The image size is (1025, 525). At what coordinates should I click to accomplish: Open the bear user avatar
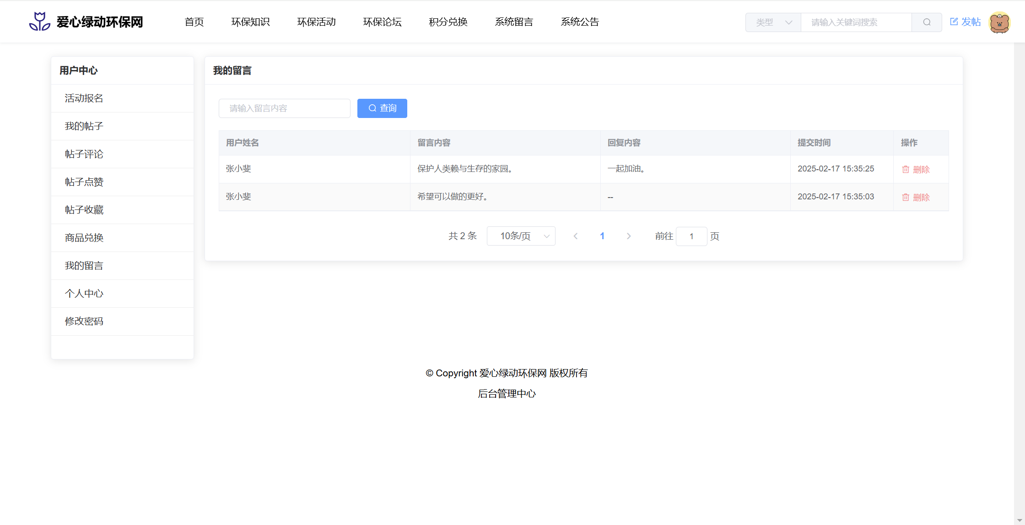tap(999, 22)
